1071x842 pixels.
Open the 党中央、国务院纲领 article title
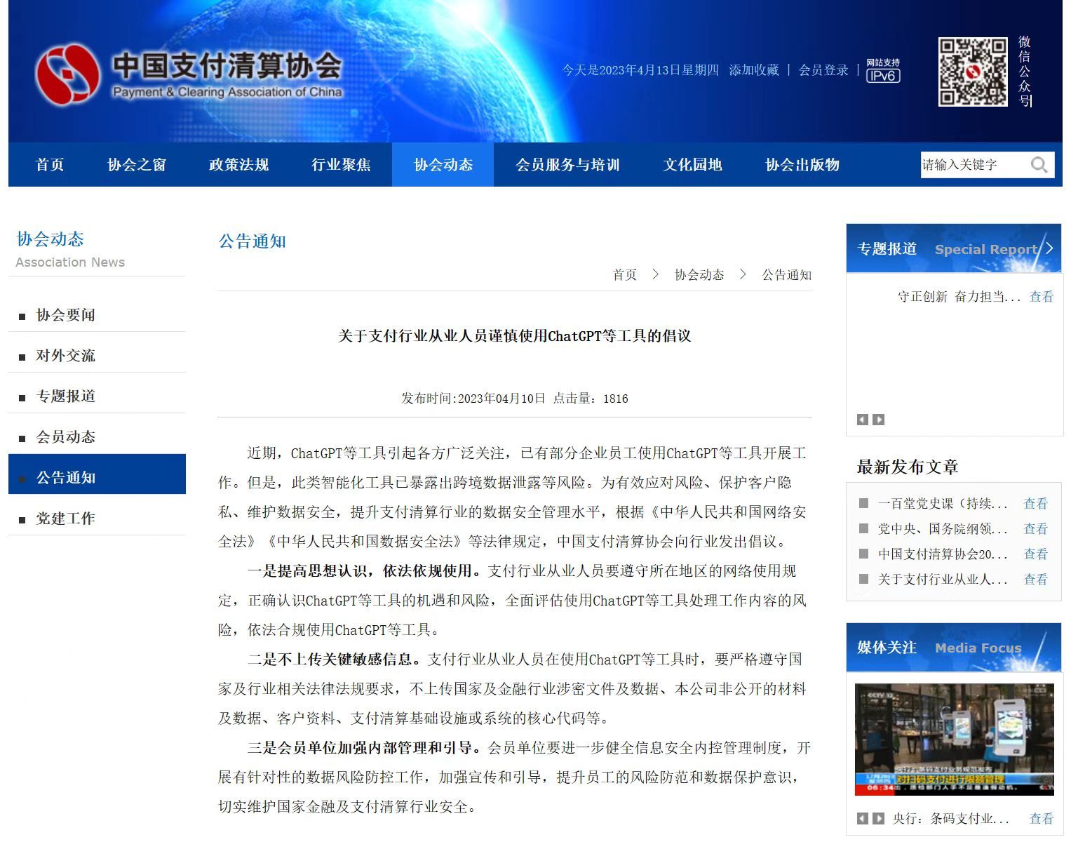coord(943,529)
